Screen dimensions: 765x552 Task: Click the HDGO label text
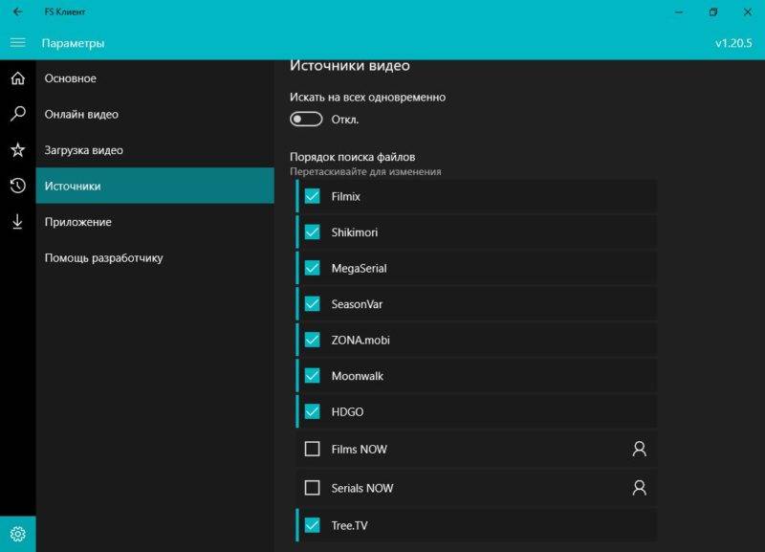[347, 412]
